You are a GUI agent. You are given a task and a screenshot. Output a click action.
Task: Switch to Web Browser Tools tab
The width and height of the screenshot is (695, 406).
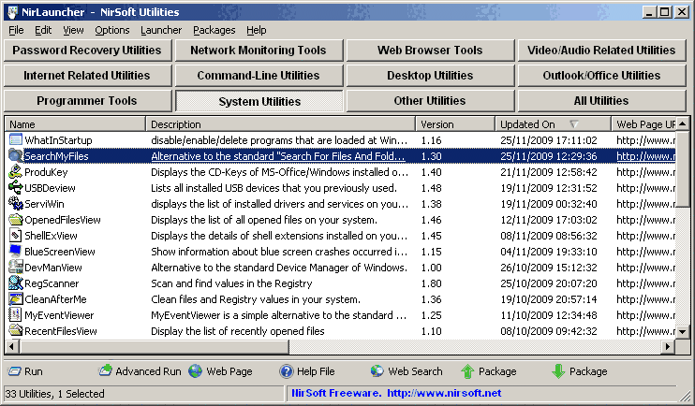pos(430,50)
